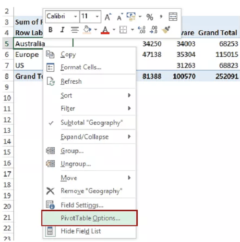240x242 pixels.
Task: Toggle Italic formatting in mini toolbar
Action: [62, 30]
